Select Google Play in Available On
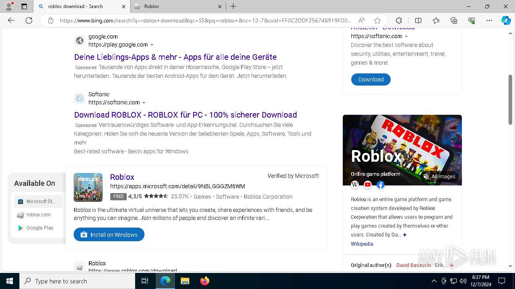Viewport: 515px width, 289px height. 38,228
